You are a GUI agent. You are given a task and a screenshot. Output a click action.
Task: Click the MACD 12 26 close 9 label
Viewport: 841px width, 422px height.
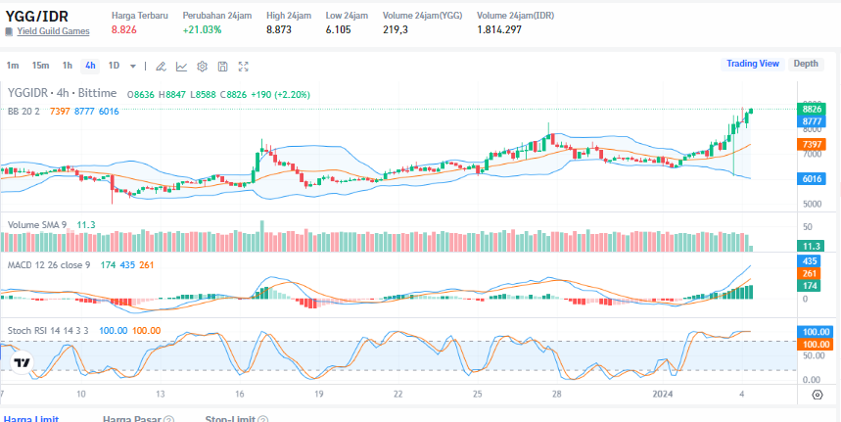49,265
